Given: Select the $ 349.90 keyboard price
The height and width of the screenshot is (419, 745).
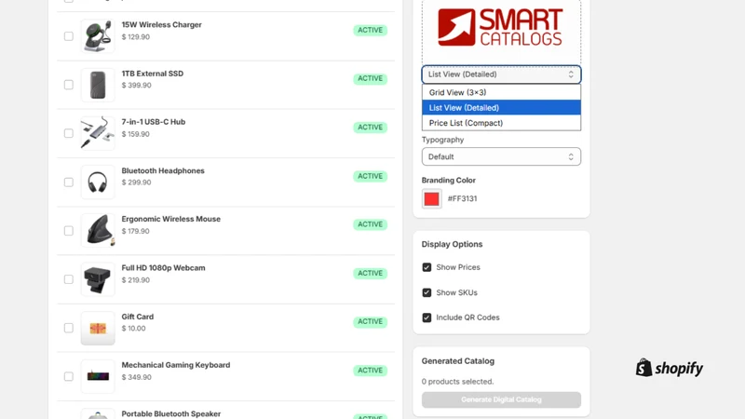Looking at the screenshot, I should 136,377.
